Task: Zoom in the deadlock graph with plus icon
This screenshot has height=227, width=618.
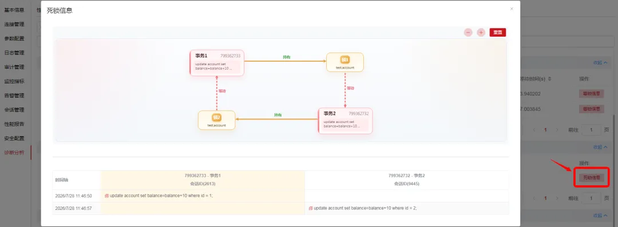Action: [x=481, y=33]
